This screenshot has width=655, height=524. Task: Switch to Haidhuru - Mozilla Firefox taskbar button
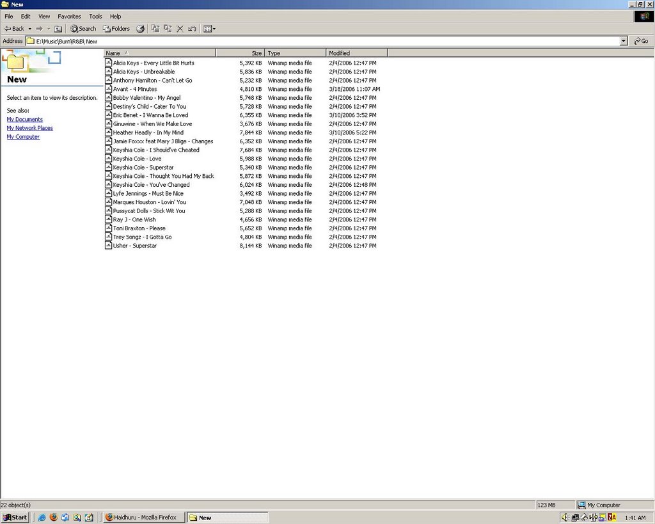[143, 518]
